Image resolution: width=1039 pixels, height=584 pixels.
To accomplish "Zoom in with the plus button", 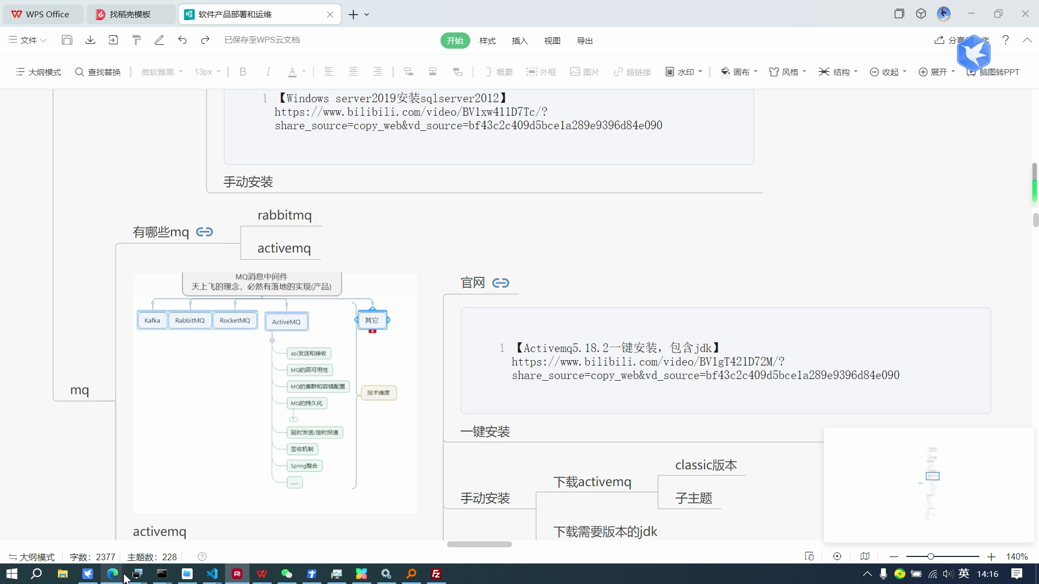I will pyautogui.click(x=991, y=556).
